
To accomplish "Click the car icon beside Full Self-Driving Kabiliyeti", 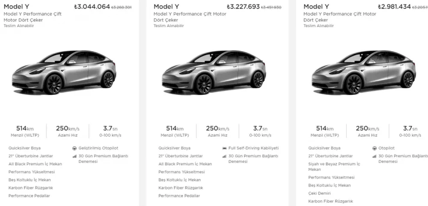I will click(x=225, y=148).
